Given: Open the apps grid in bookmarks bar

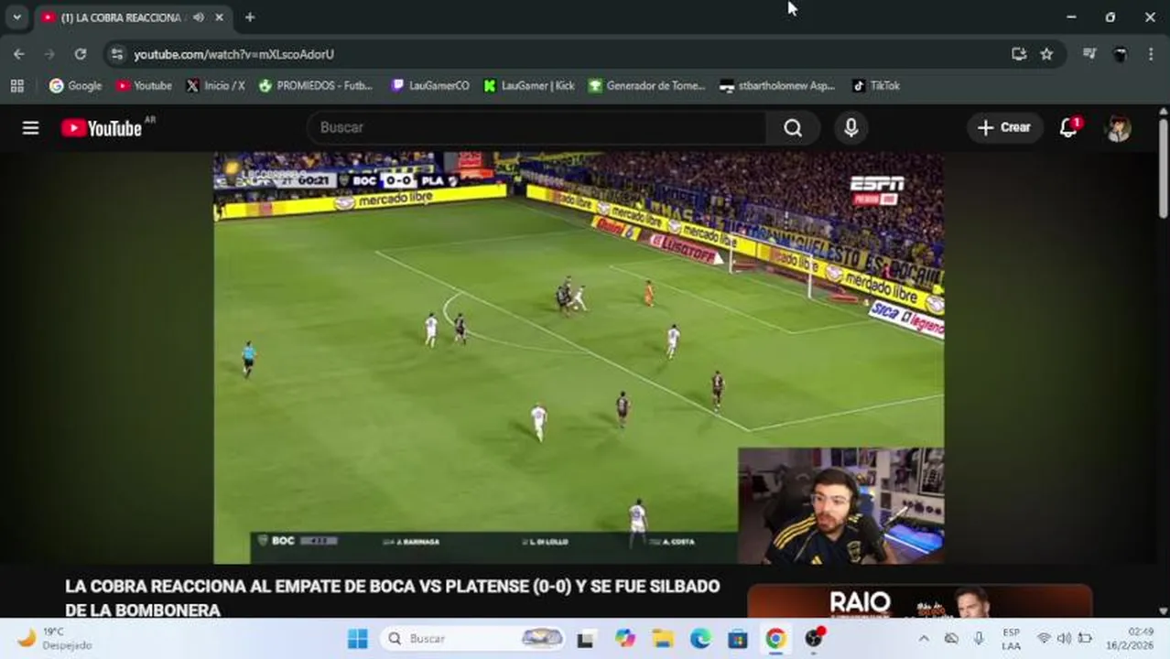Looking at the screenshot, I should click(16, 85).
